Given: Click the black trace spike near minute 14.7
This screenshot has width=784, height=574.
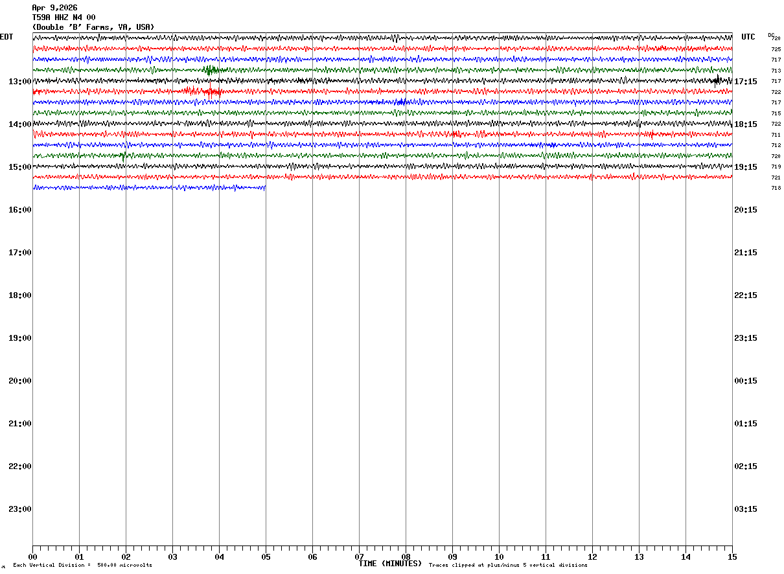Looking at the screenshot, I should pos(717,80).
